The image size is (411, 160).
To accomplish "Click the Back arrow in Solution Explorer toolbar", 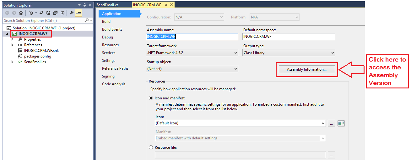I will coord(7,13).
